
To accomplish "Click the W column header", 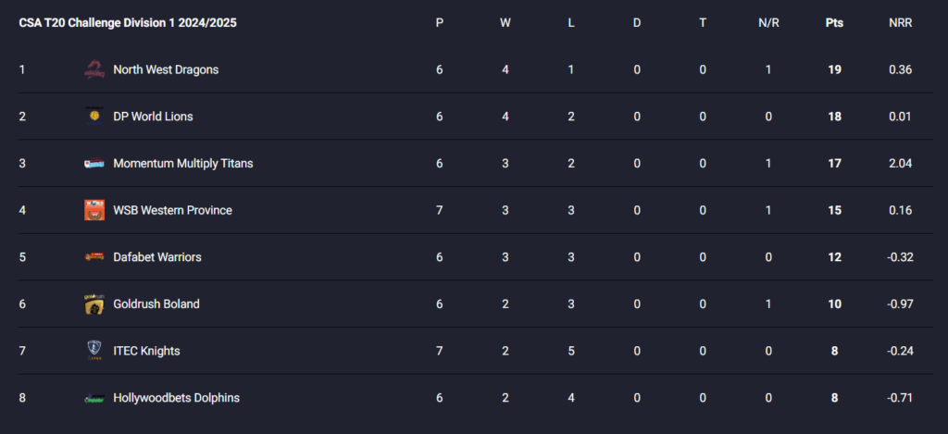I will pyautogui.click(x=505, y=23).
